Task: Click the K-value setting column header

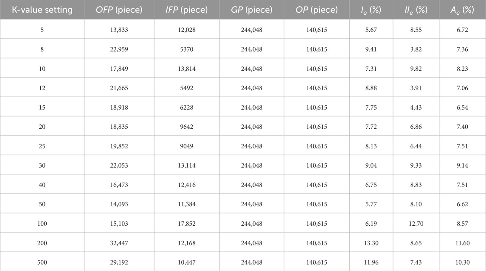Action: (x=42, y=9)
